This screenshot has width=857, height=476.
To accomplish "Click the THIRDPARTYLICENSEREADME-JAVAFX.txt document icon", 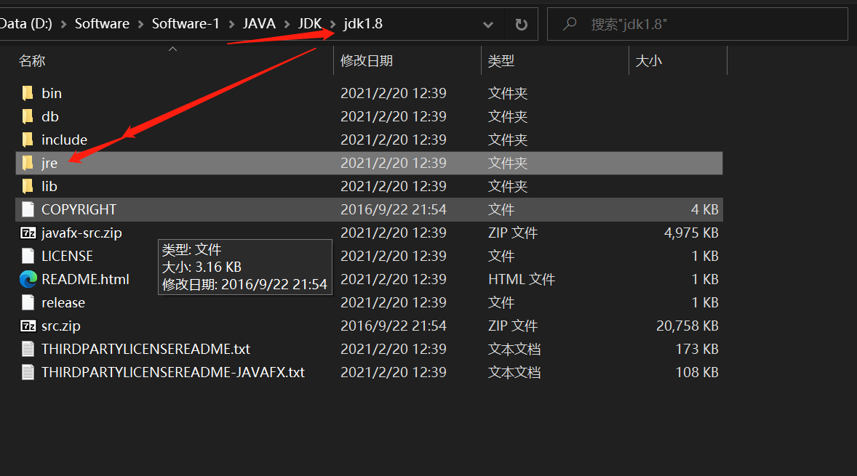I will click(28, 372).
